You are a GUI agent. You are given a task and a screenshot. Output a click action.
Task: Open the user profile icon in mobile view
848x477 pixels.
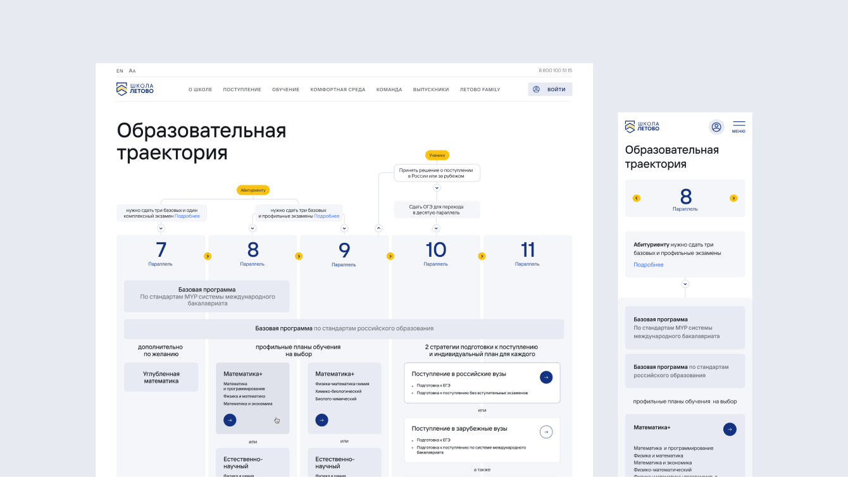(716, 127)
